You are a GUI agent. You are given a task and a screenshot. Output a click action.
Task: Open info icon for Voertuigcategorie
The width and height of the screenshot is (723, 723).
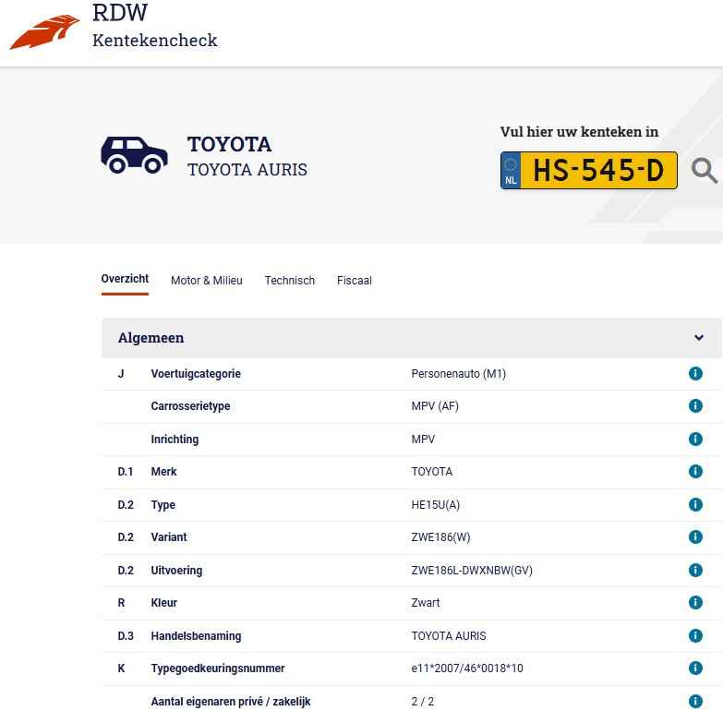click(695, 373)
